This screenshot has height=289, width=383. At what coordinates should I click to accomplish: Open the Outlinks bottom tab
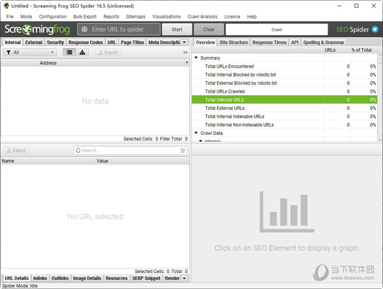click(x=60, y=278)
